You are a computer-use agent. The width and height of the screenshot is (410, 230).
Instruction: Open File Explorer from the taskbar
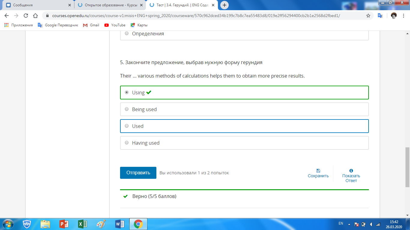coord(45,224)
